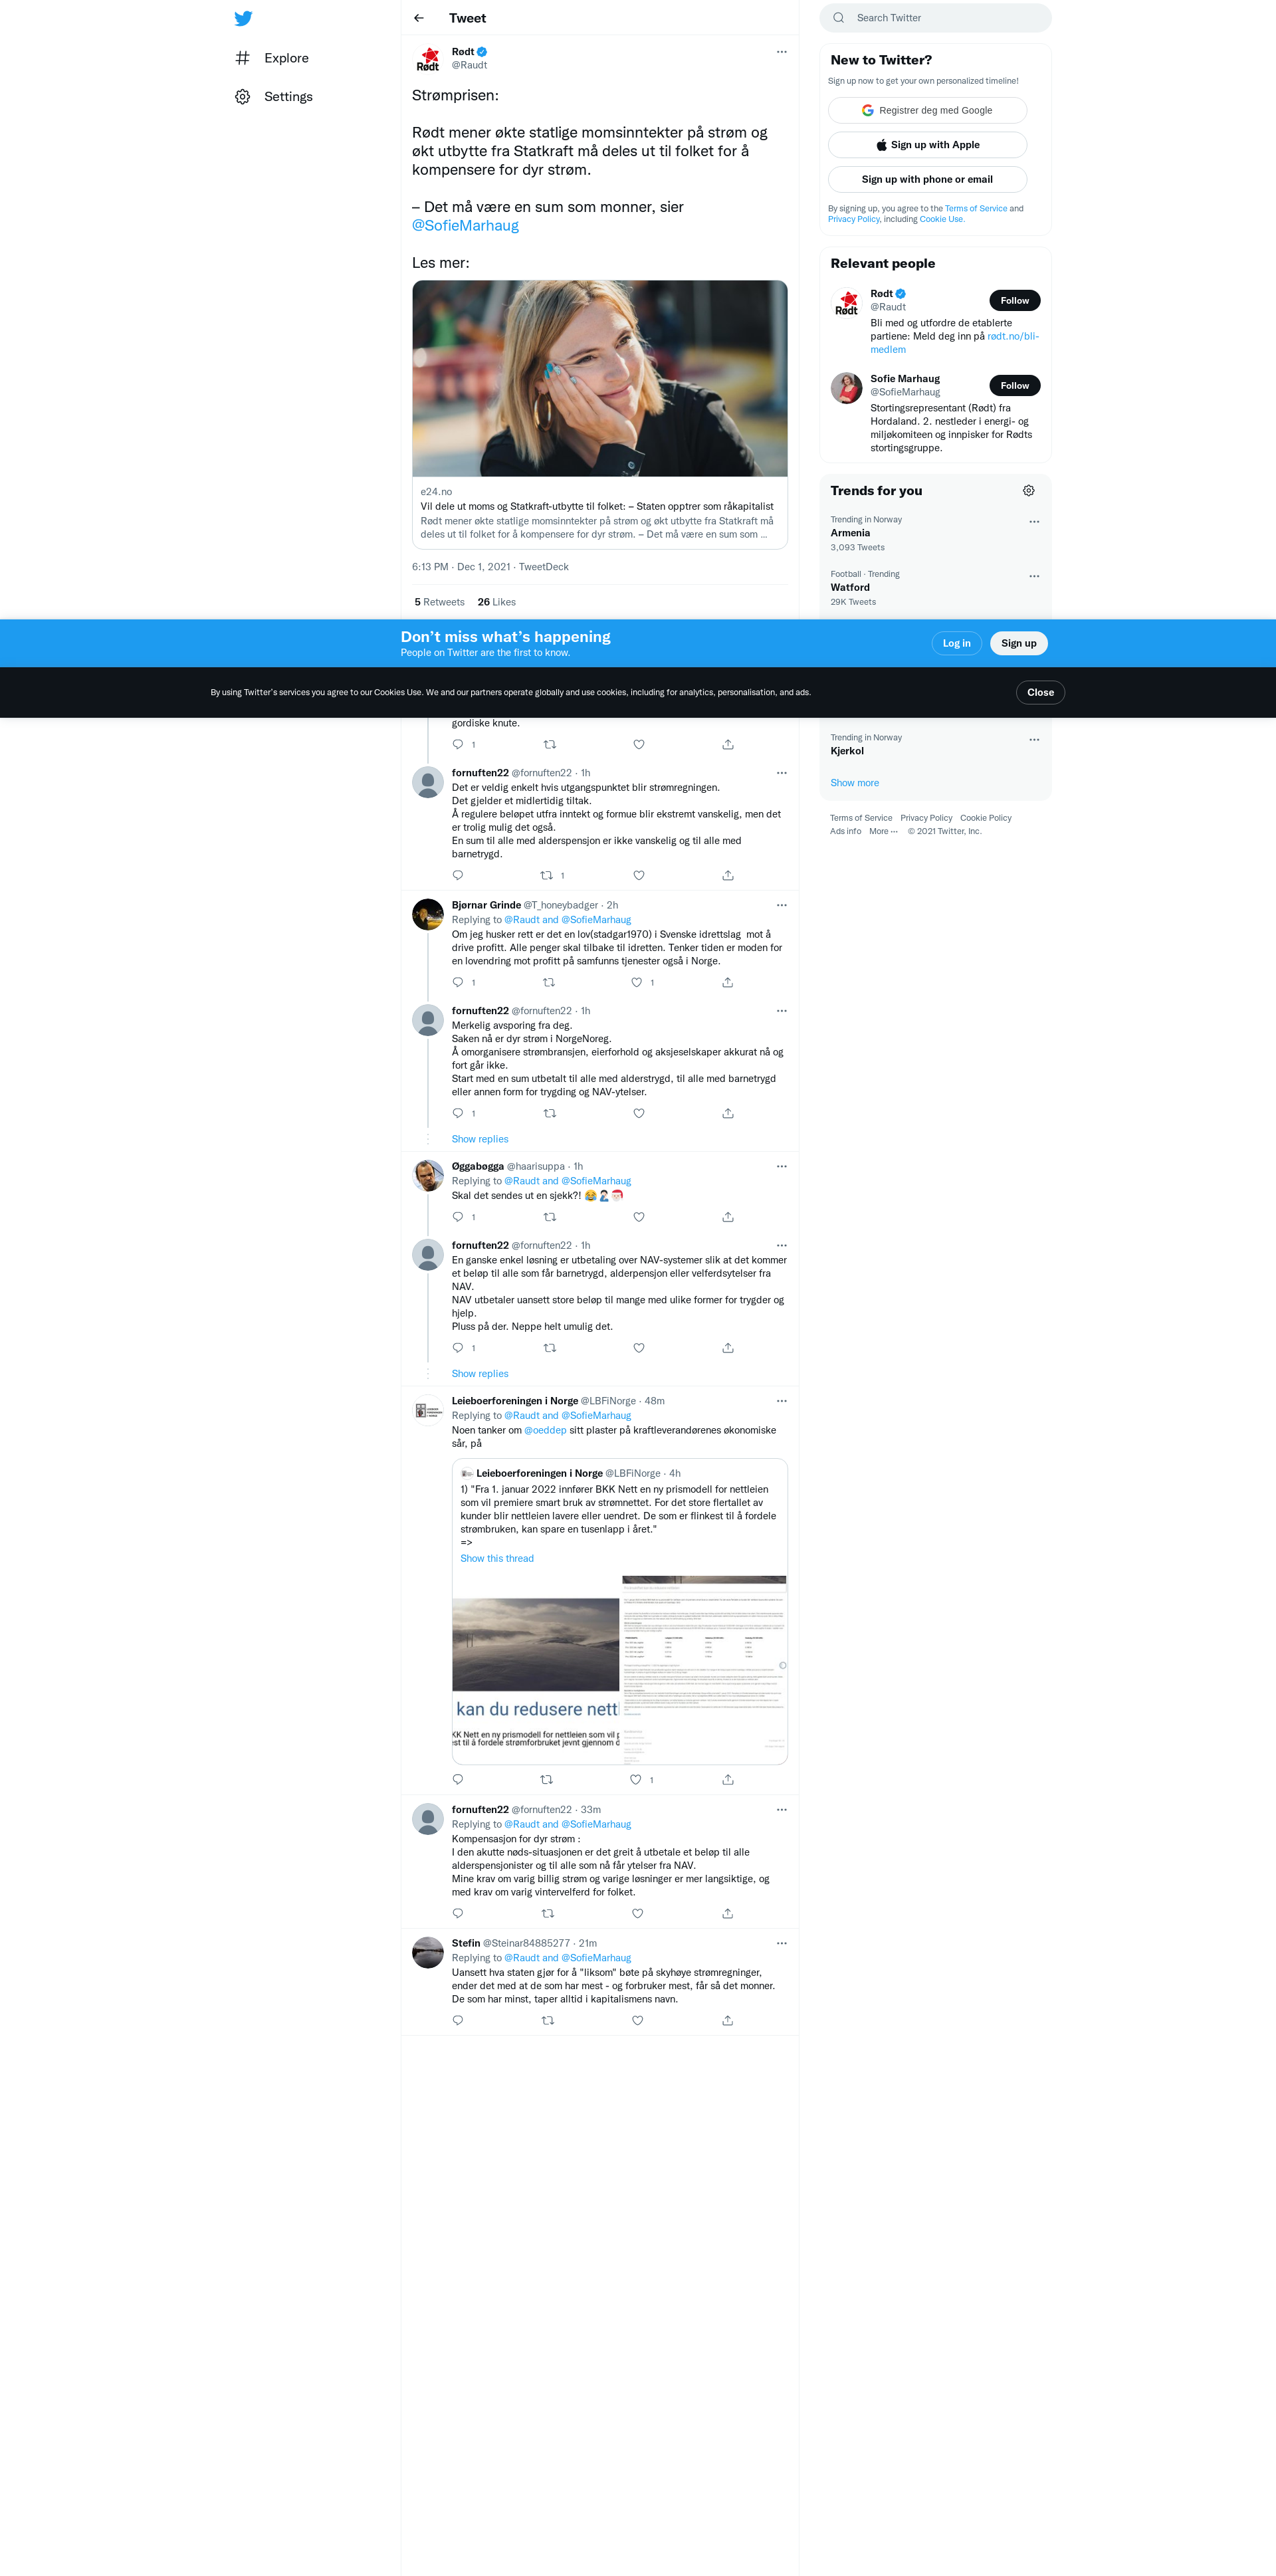Open more options on Rødt's tweet
The image size is (1276, 2576).
[x=781, y=52]
